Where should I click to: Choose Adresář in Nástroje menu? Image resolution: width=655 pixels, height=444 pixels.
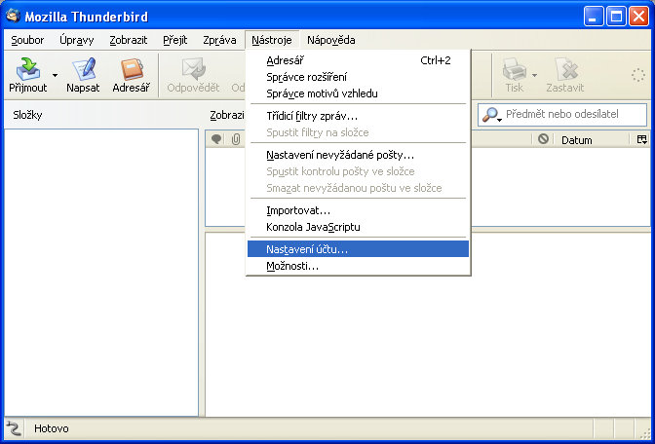[x=358, y=60]
